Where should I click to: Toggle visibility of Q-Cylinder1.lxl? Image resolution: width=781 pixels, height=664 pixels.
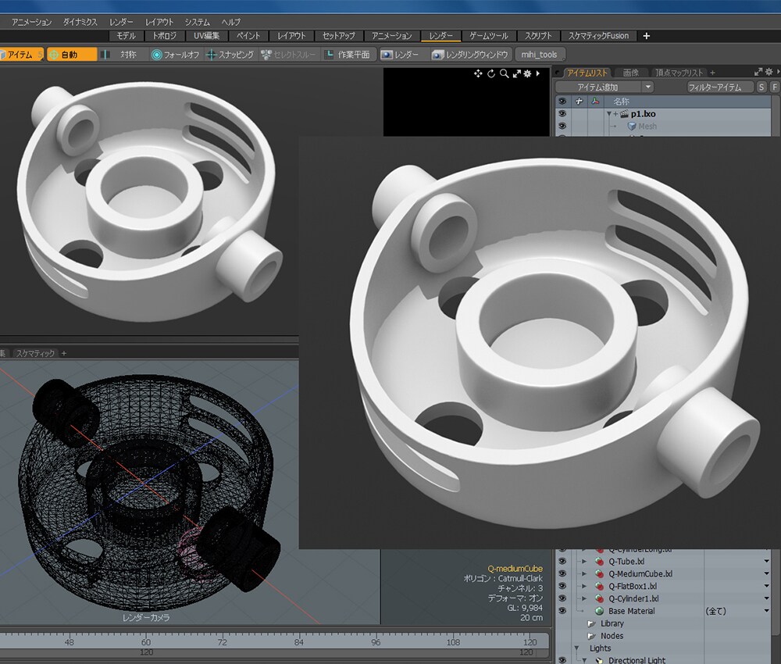point(562,598)
